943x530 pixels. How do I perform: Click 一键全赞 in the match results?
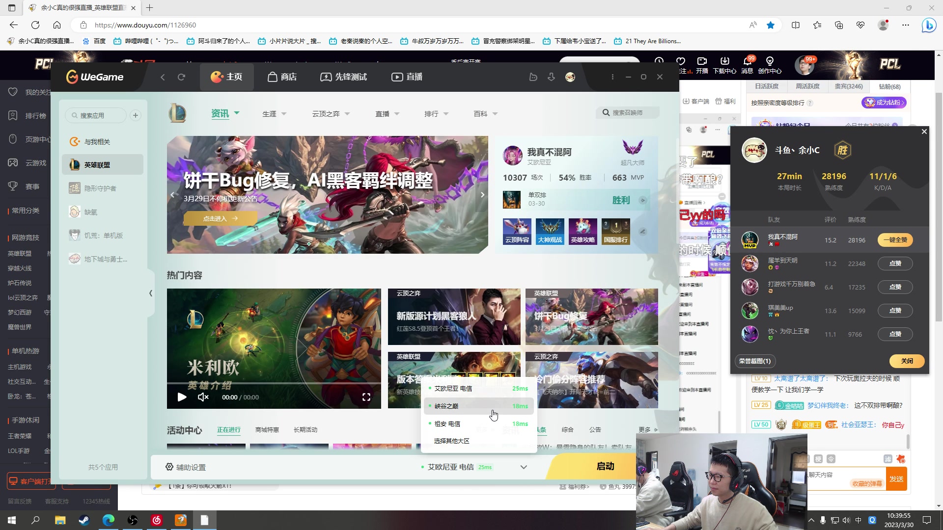click(x=895, y=240)
